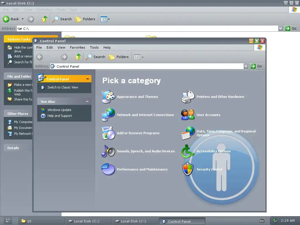
Task: Click the Control Panel address input field
Action: tap(147, 66)
